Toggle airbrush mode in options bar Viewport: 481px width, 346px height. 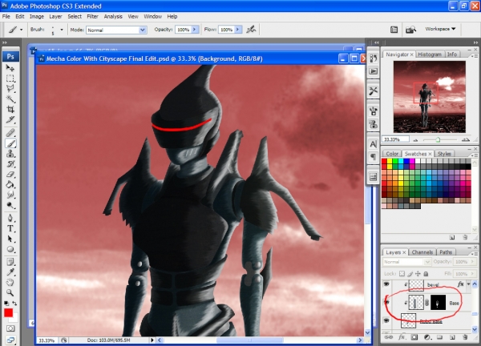(251, 30)
